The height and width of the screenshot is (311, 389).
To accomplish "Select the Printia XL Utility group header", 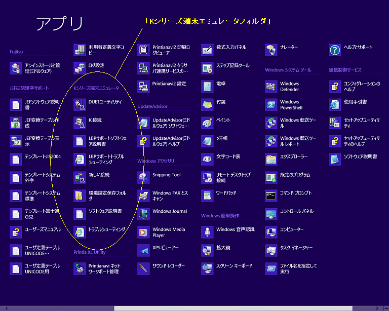I will 90,252.
